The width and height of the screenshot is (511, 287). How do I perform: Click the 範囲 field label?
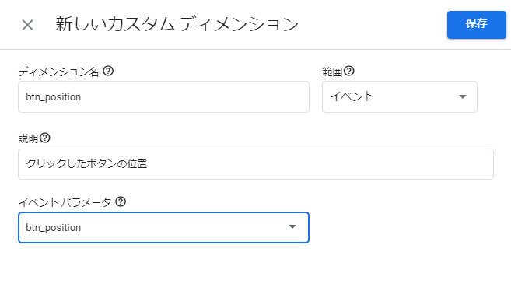(332, 72)
